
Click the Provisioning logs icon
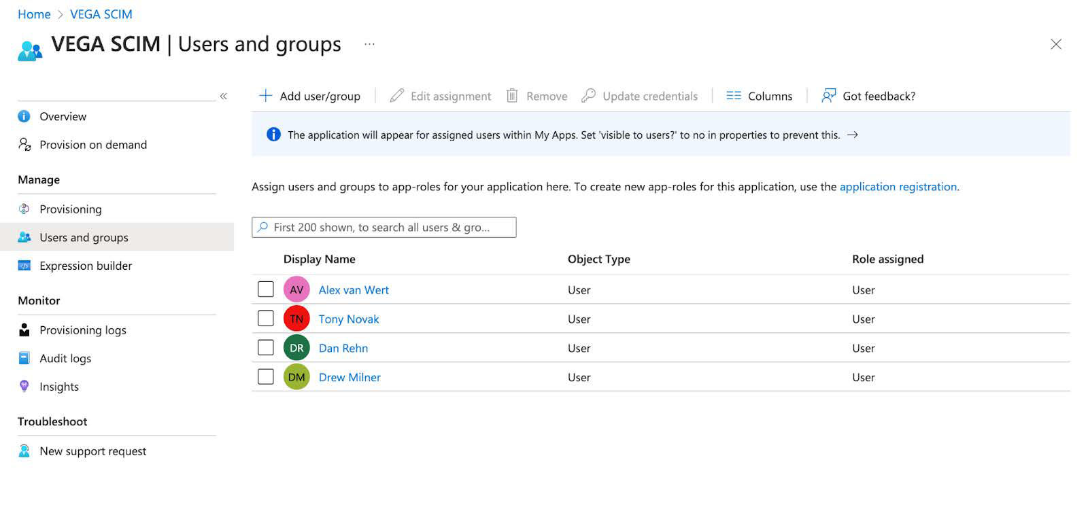24,330
